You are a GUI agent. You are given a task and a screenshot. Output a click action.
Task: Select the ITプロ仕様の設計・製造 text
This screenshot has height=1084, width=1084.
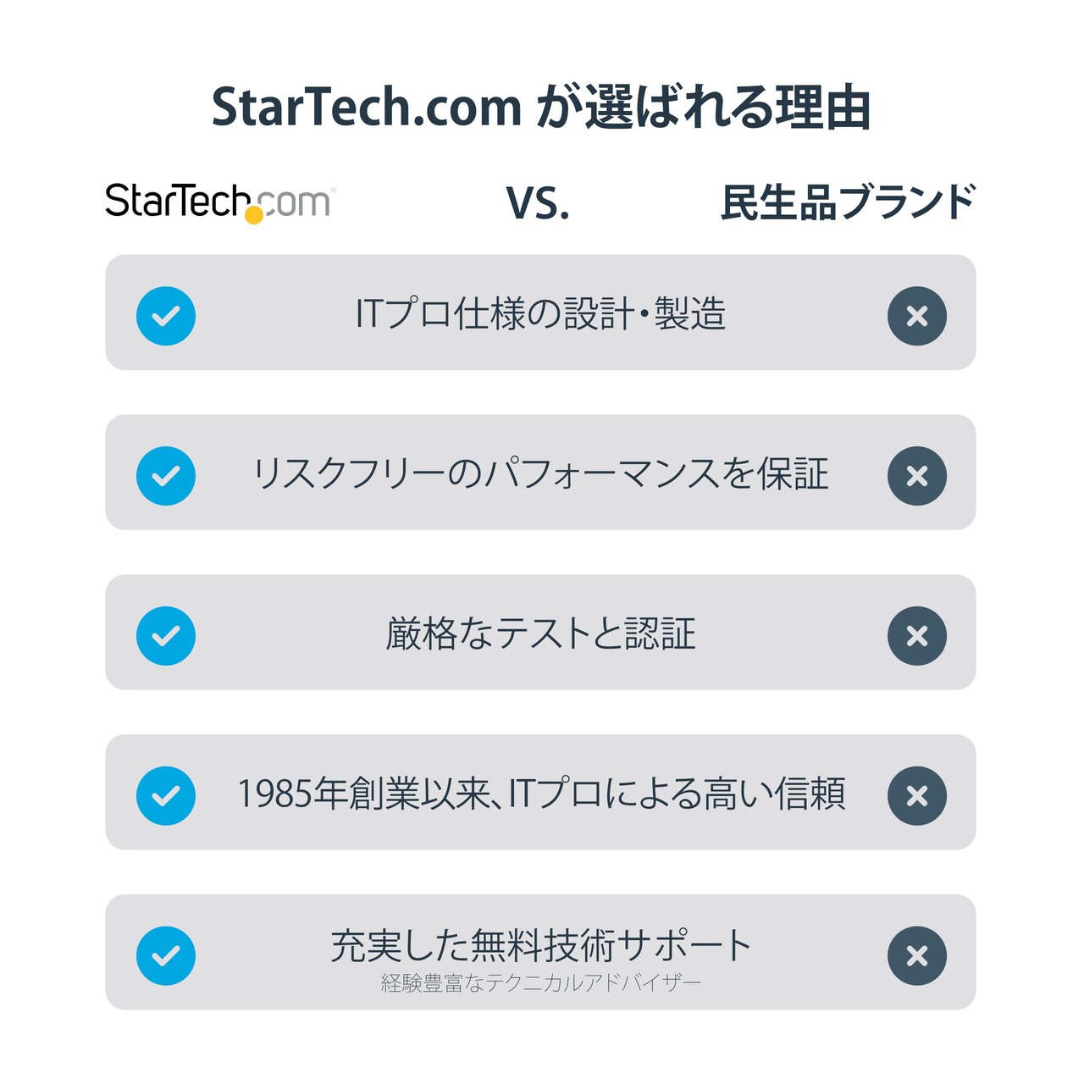click(540, 314)
